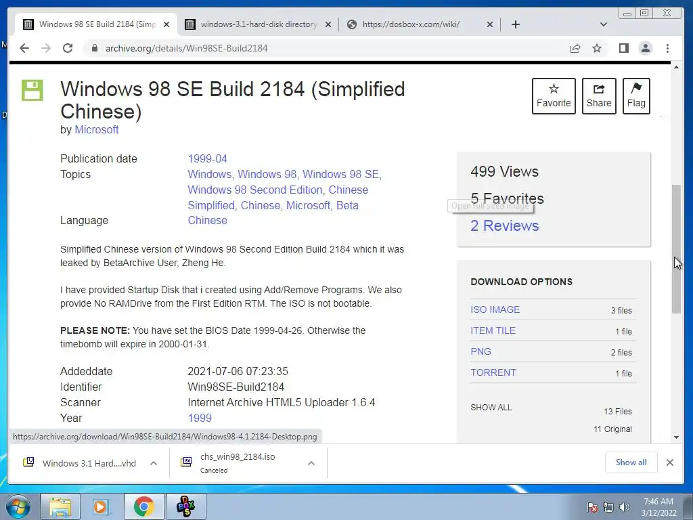Close the Windows 98 SE Build 2184 tab
Viewport: 693px width, 520px height.
(166, 24)
